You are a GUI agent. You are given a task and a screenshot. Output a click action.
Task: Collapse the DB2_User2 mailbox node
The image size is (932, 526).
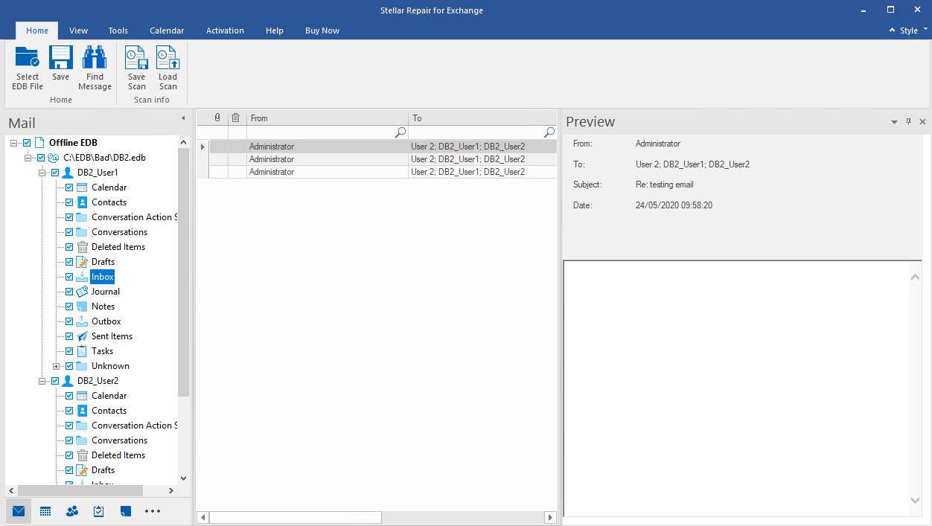(x=42, y=381)
